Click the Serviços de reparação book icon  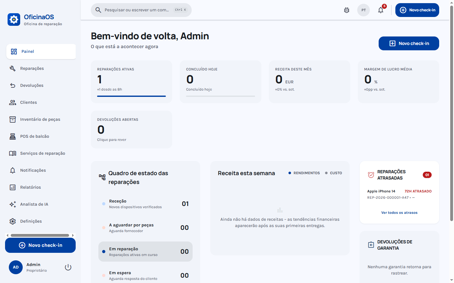(13, 153)
